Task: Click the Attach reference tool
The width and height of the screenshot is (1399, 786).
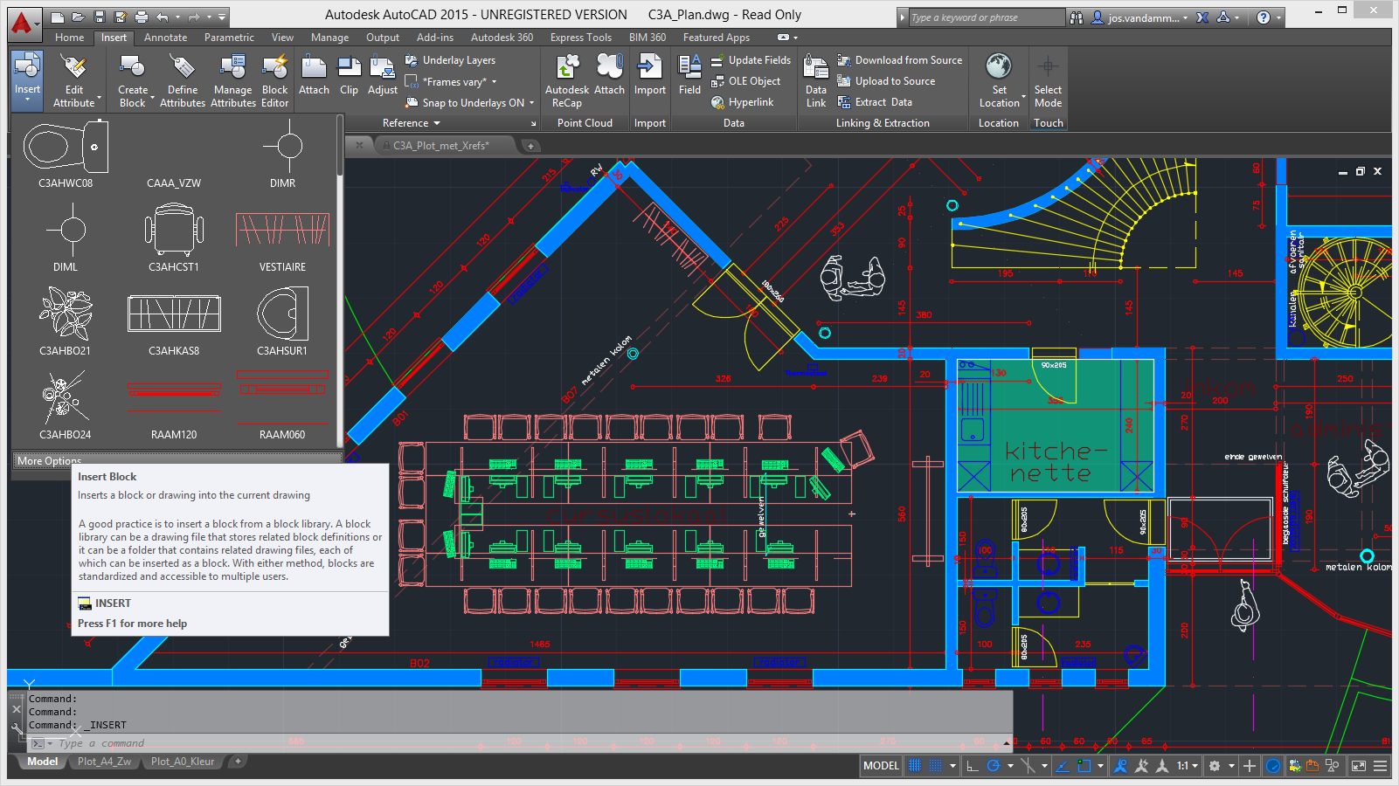Action: (x=314, y=76)
